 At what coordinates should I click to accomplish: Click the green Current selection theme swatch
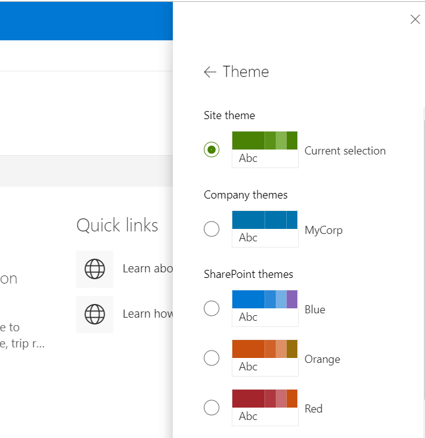265,150
